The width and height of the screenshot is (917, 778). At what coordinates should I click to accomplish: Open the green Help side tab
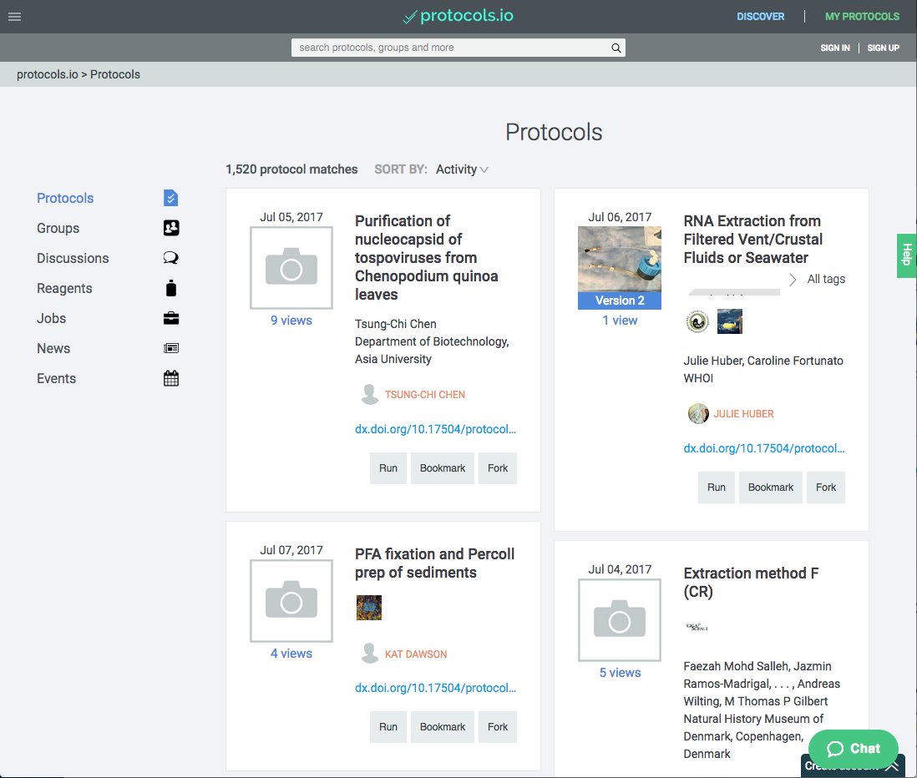[906, 256]
